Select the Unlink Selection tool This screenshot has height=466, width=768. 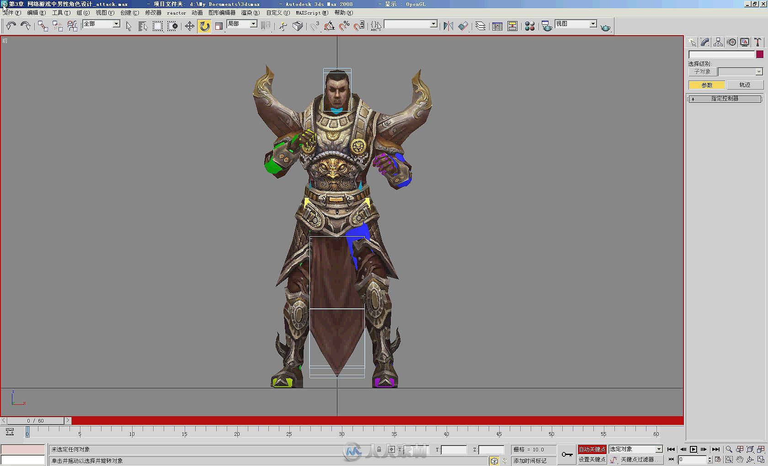click(x=58, y=26)
